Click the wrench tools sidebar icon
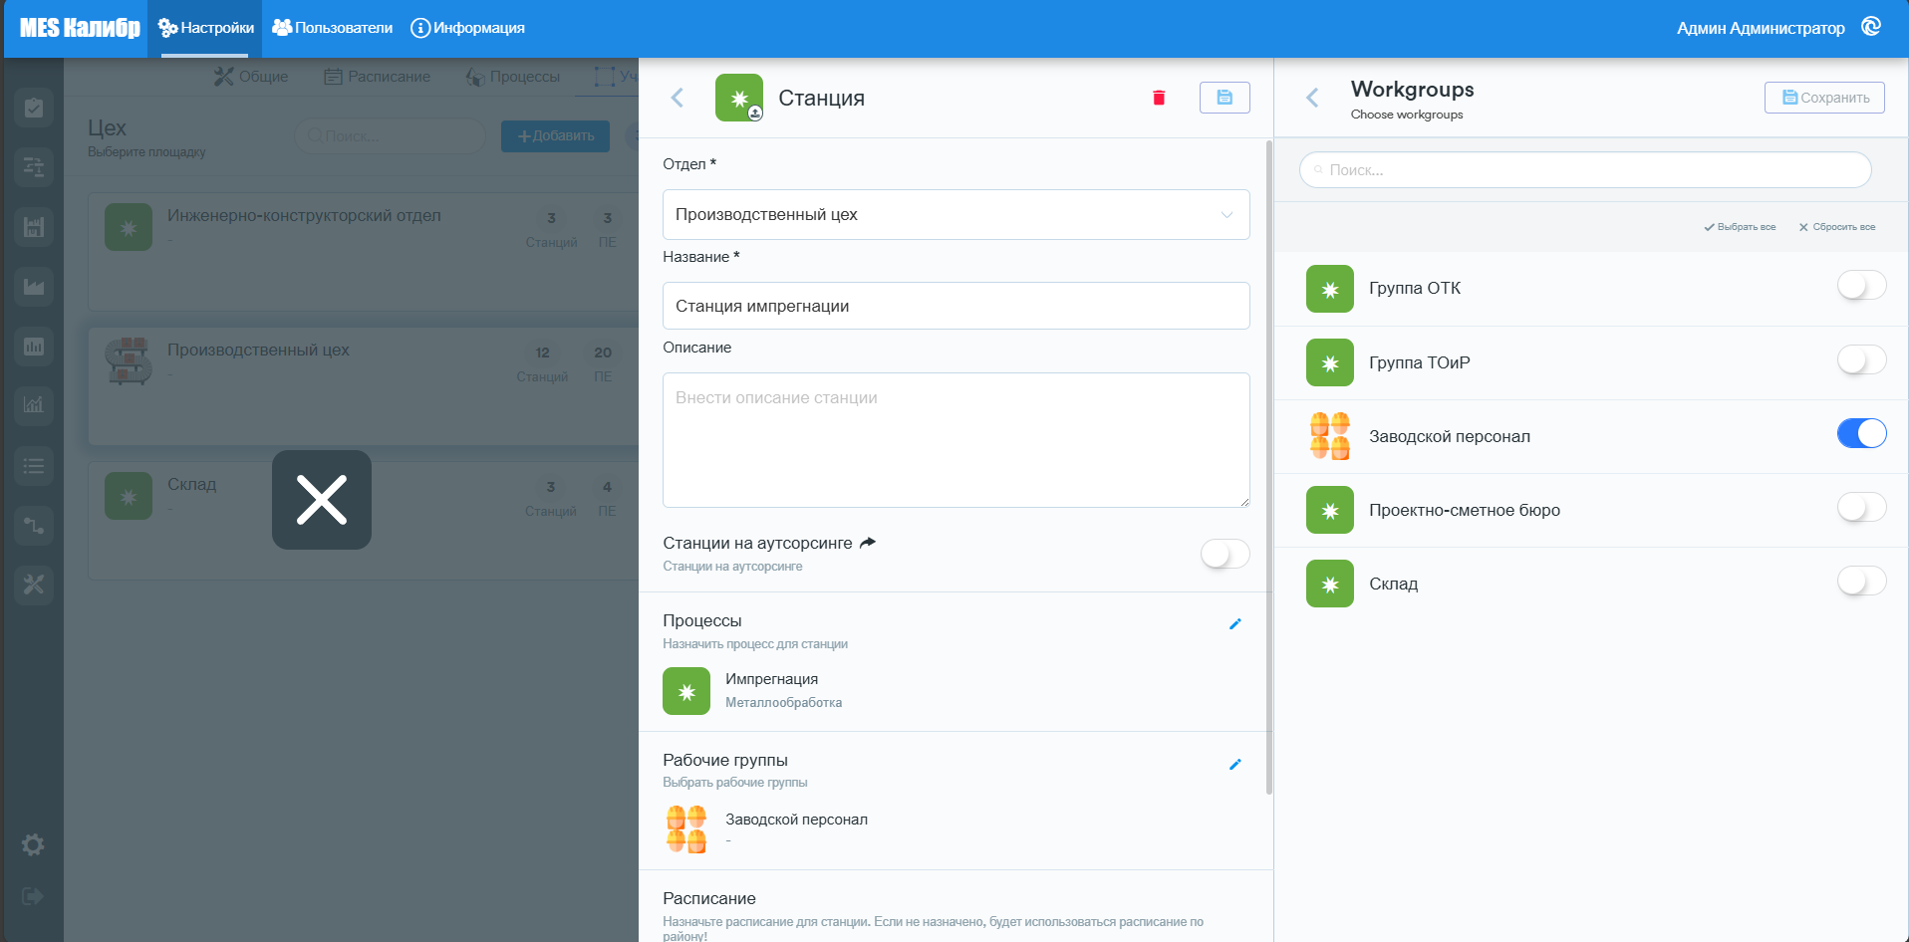The width and height of the screenshot is (1909, 942). pyautogui.click(x=34, y=584)
